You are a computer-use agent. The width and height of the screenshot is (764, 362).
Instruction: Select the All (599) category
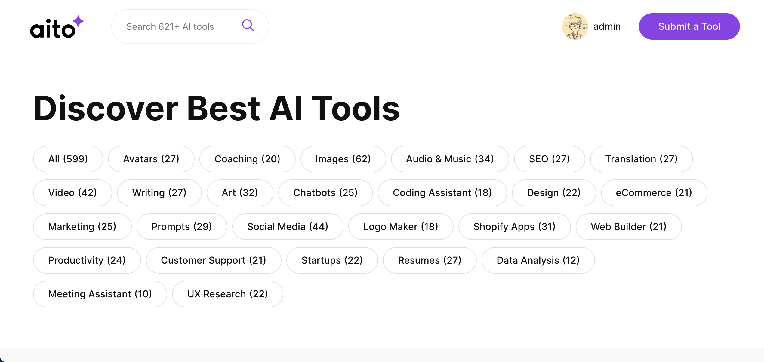(x=68, y=159)
